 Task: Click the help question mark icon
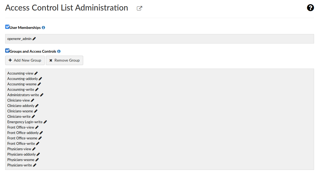click(x=310, y=8)
